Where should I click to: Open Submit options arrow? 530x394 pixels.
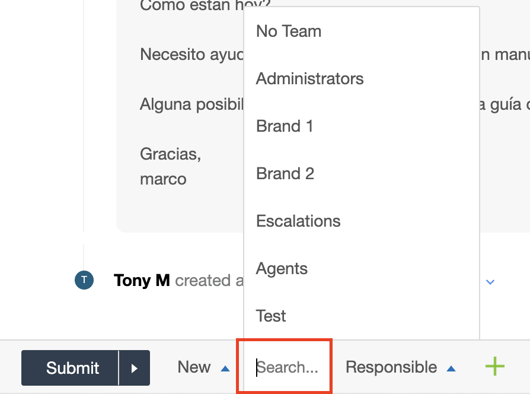click(135, 368)
